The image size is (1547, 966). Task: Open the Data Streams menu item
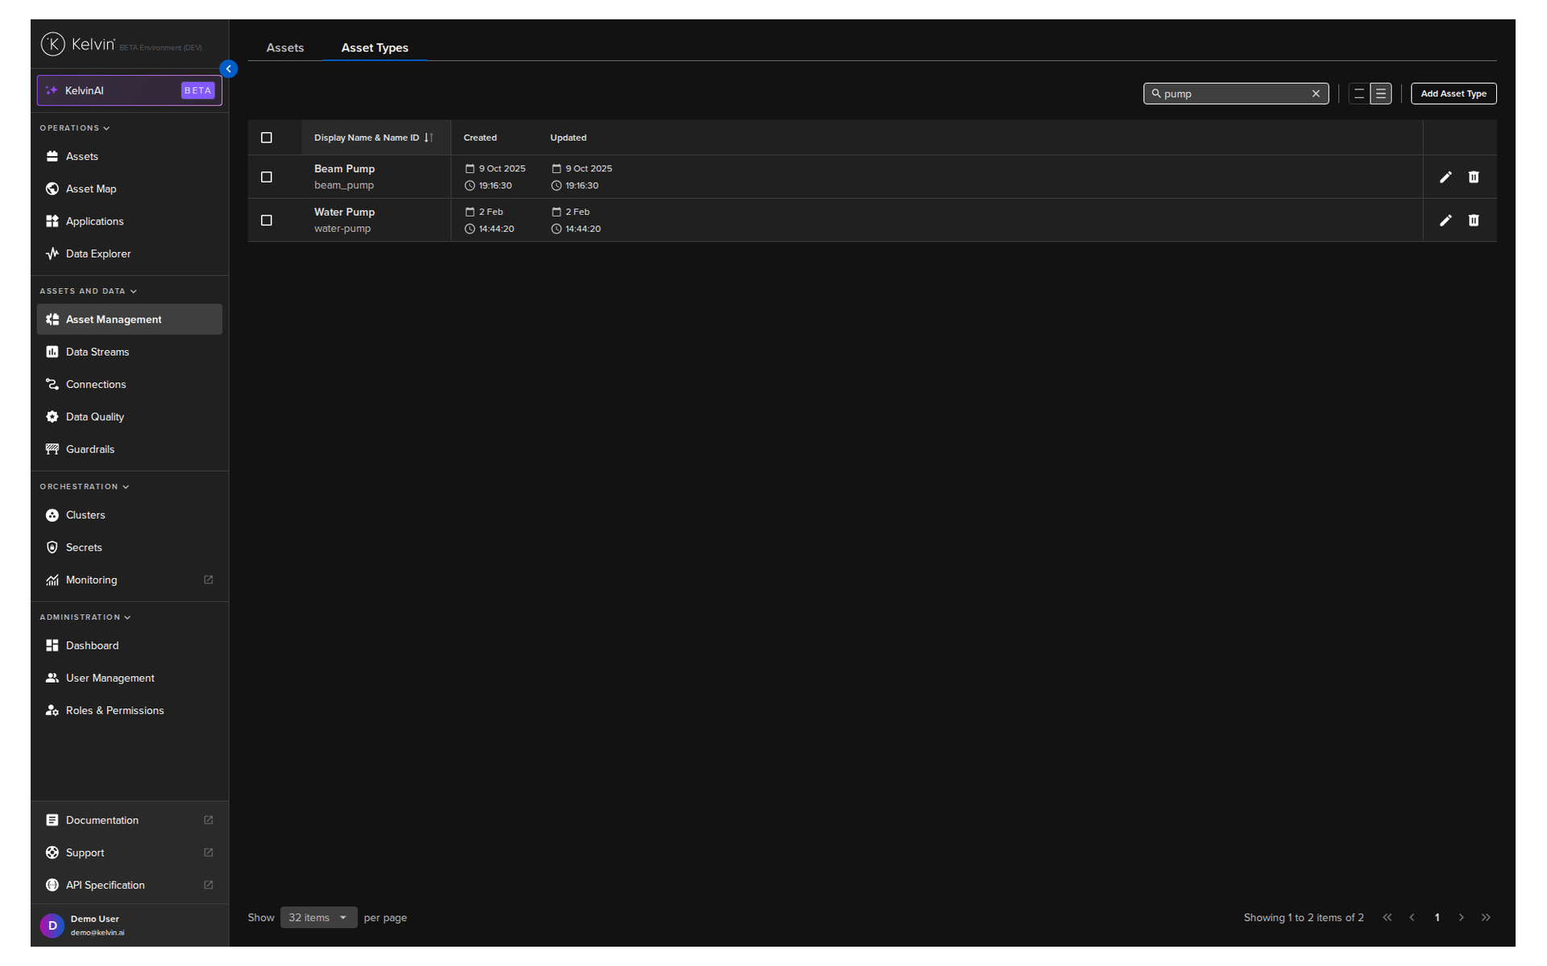pos(97,352)
